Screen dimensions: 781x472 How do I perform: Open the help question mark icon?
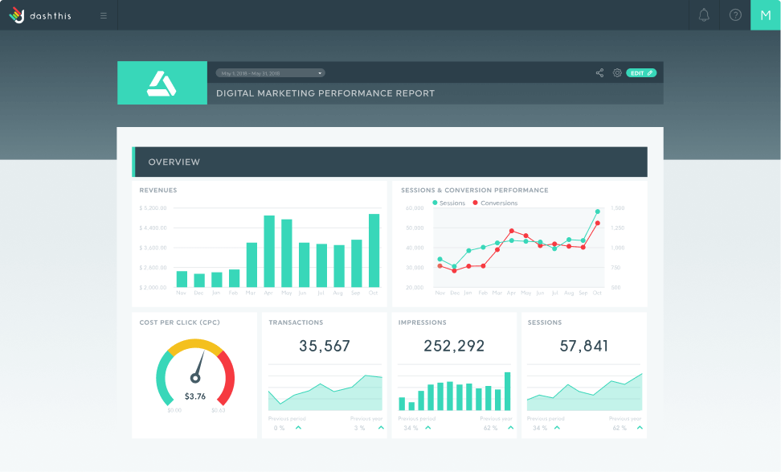click(x=734, y=14)
